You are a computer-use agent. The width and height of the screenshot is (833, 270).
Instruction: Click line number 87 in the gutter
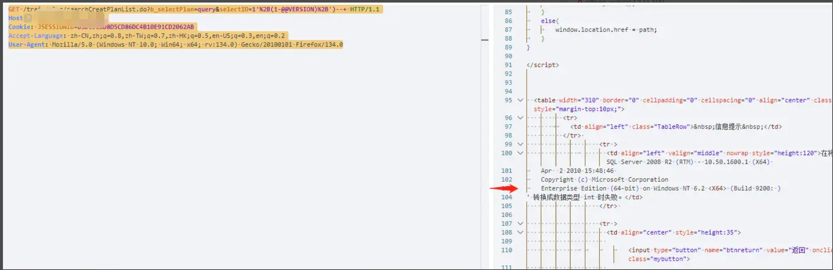pyautogui.click(x=508, y=30)
